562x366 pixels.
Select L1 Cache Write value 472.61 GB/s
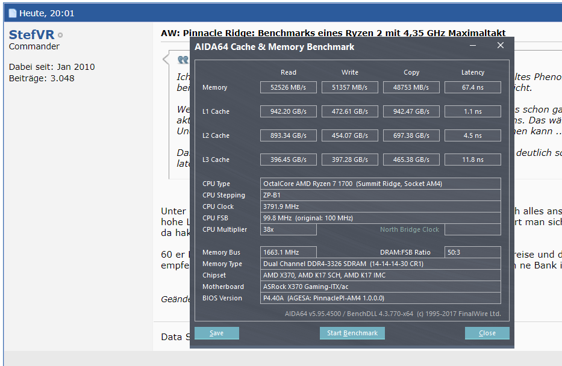[349, 111]
